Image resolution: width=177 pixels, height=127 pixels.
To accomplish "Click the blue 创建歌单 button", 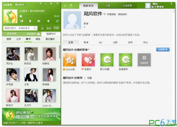I will click(163, 49).
